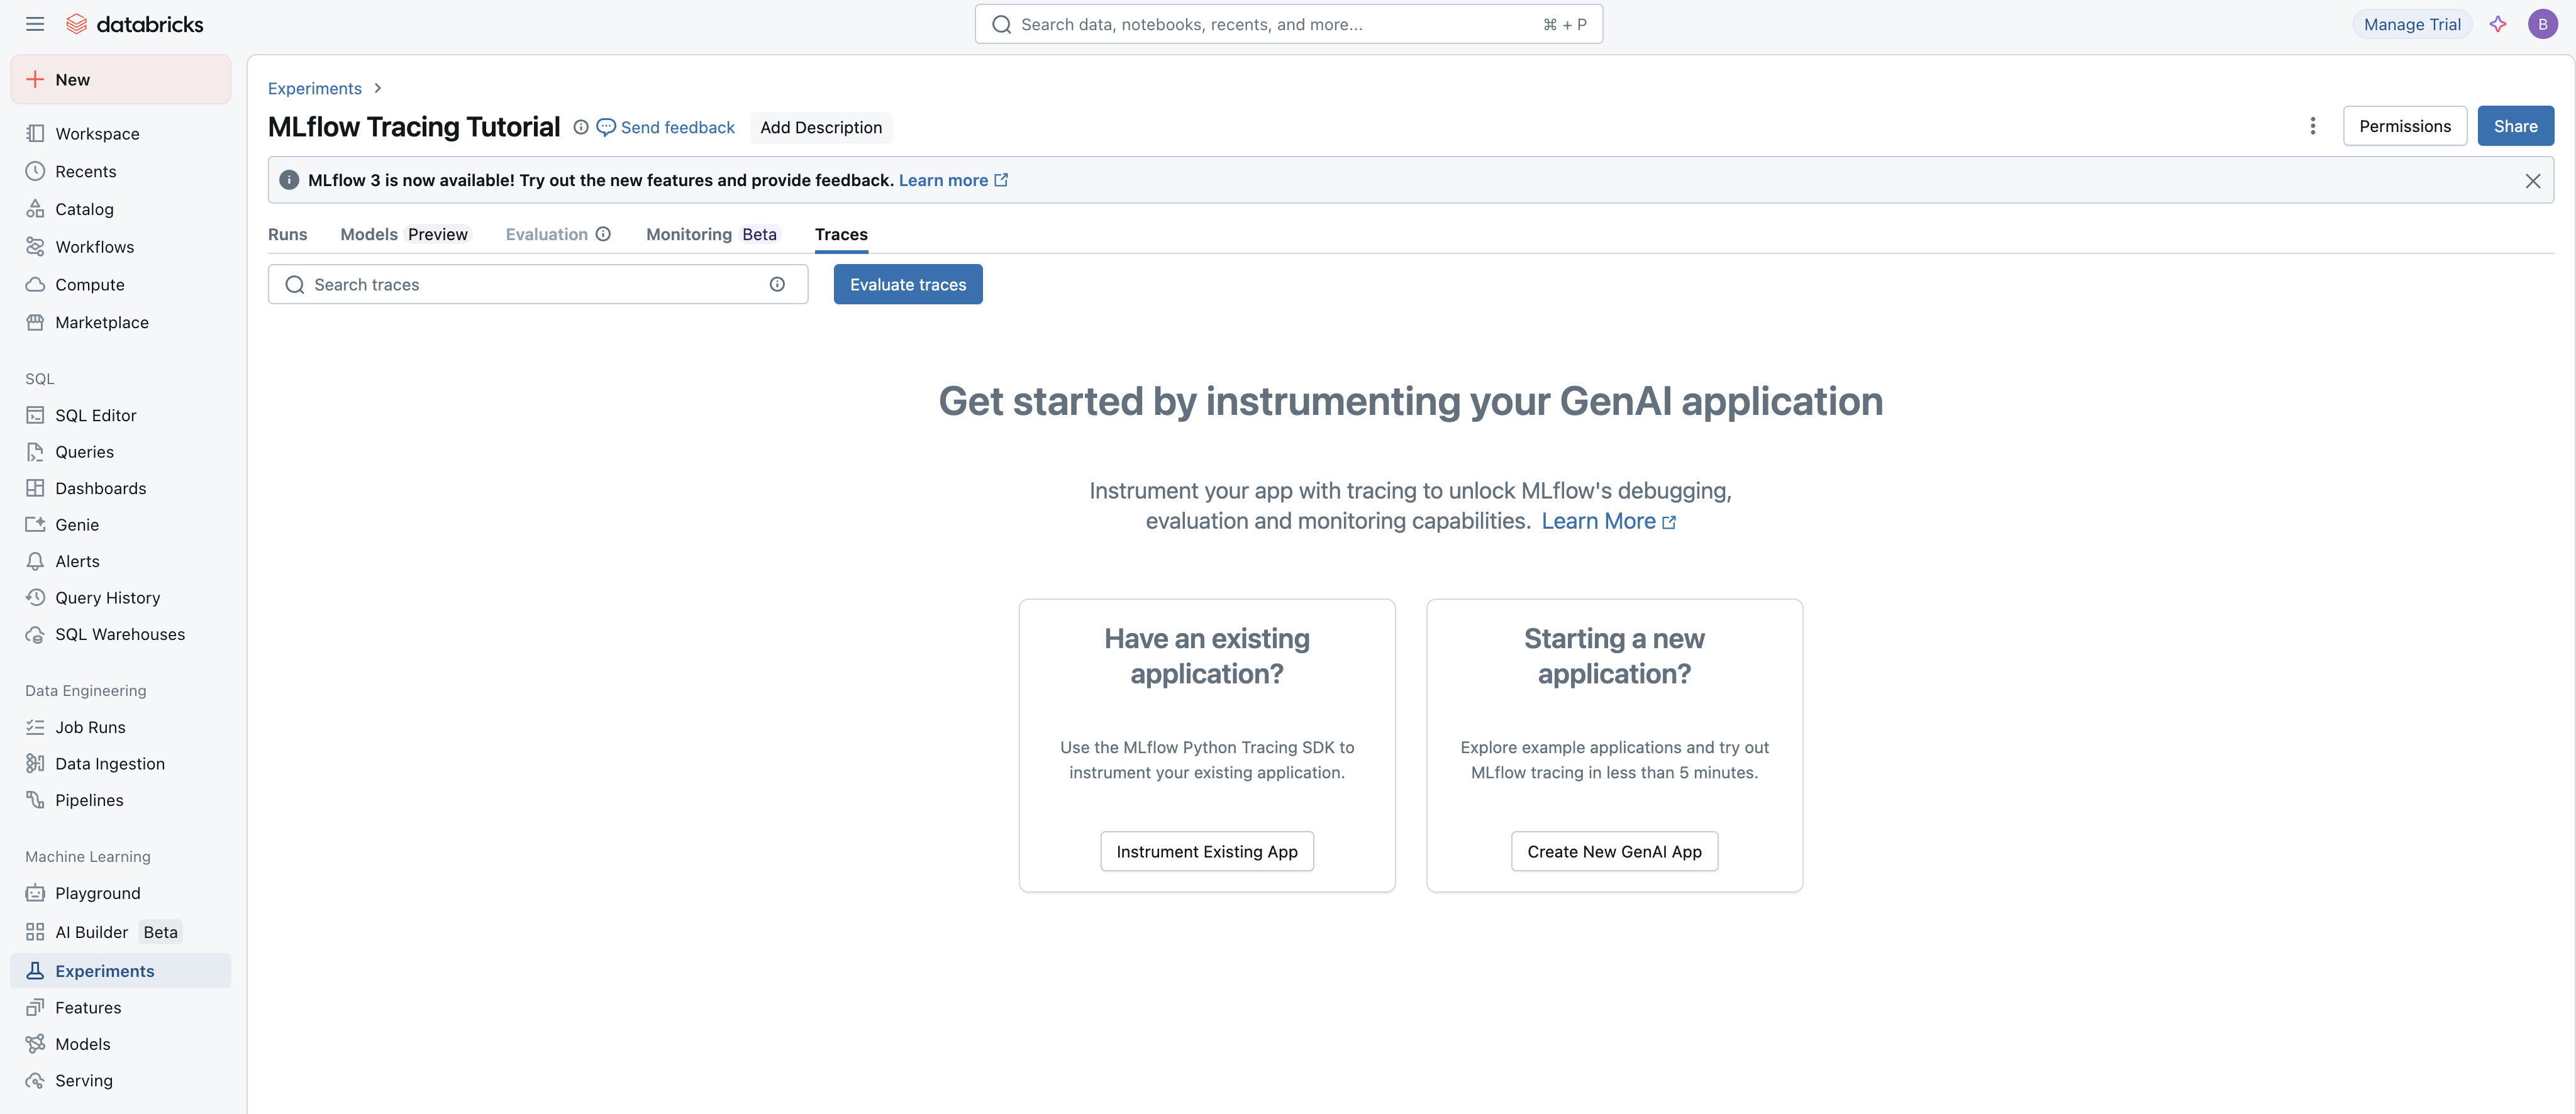
Task: View Query History from the sidebar
Action: [107, 597]
